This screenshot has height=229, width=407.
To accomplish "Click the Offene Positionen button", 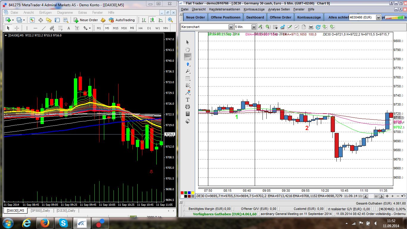I will [226, 17].
